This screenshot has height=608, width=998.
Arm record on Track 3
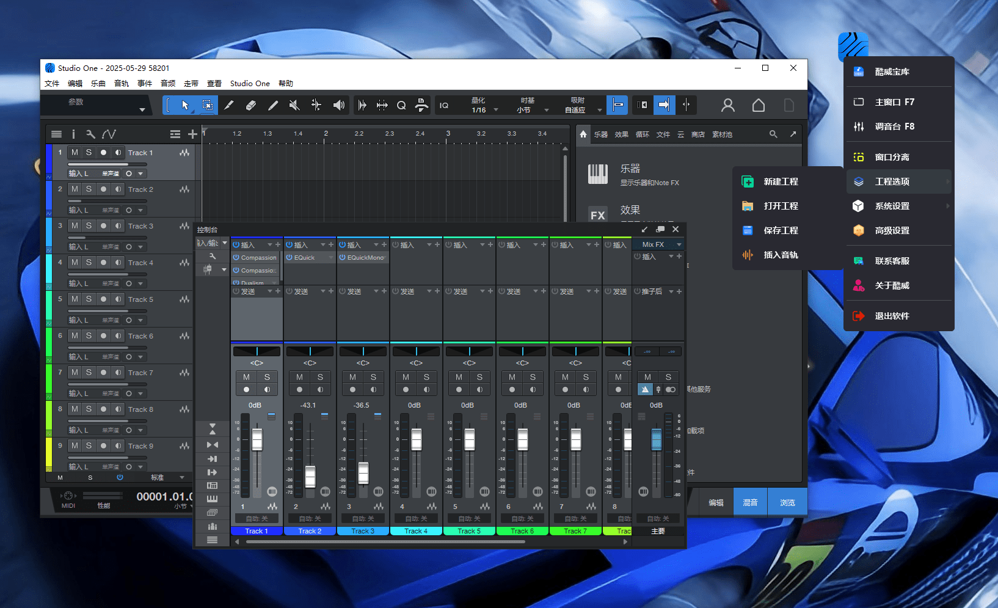pos(103,225)
